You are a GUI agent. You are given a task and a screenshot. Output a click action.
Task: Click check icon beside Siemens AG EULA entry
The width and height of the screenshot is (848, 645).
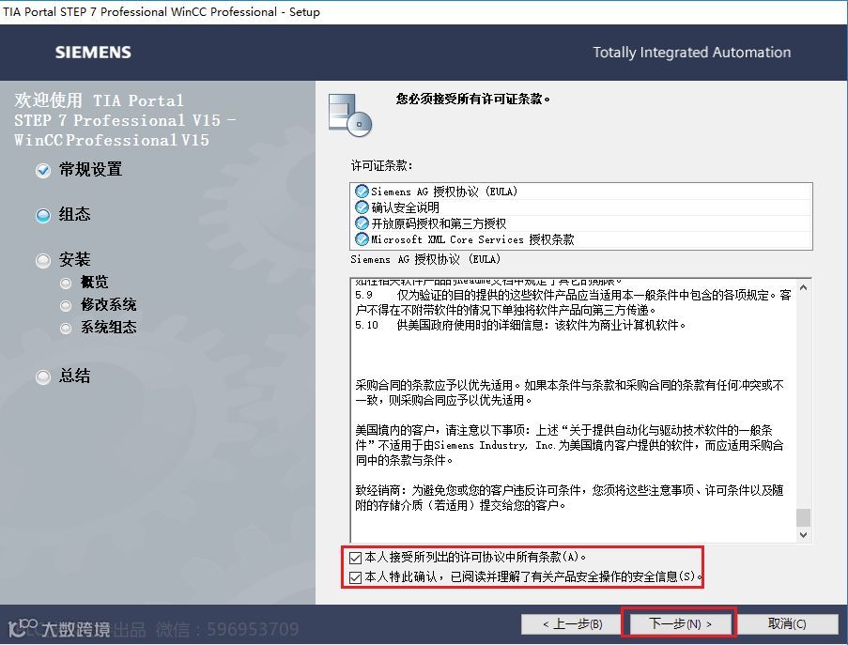(362, 192)
